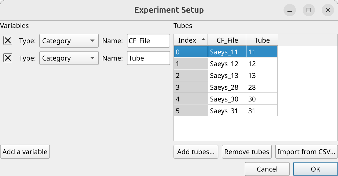
Task: Select the Saeys_31 cell
Action: pos(227,111)
